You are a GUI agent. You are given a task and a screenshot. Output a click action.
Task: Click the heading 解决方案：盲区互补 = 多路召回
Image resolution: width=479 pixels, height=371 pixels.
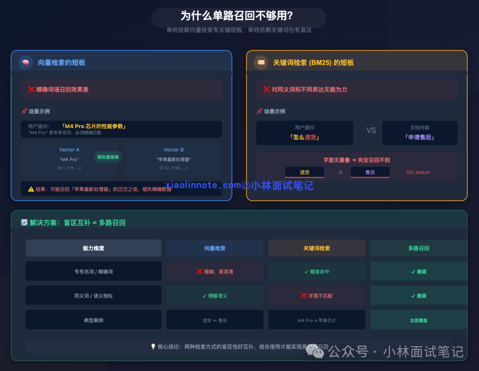click(78, 223)
